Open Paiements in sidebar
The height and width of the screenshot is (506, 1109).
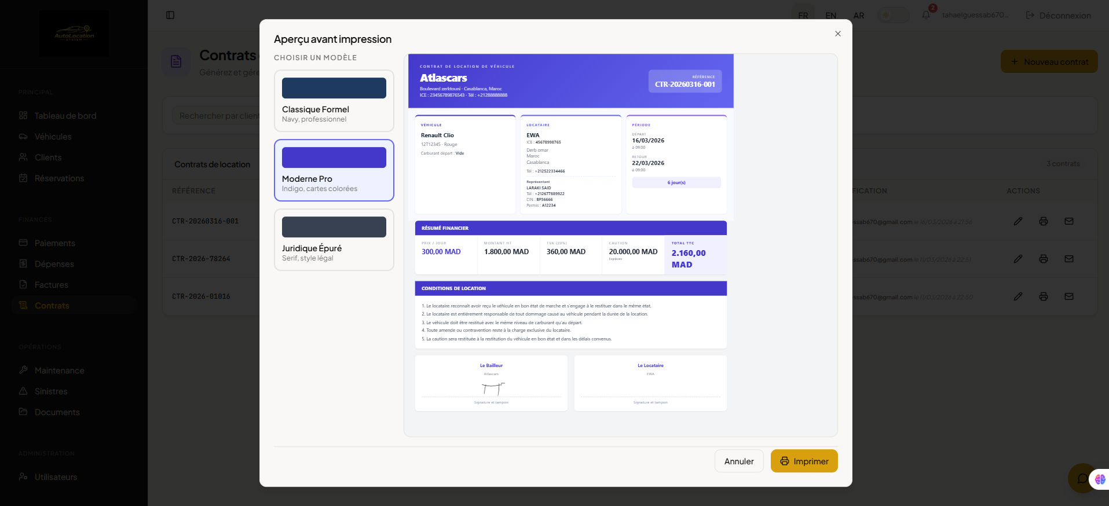pos(74,243)
